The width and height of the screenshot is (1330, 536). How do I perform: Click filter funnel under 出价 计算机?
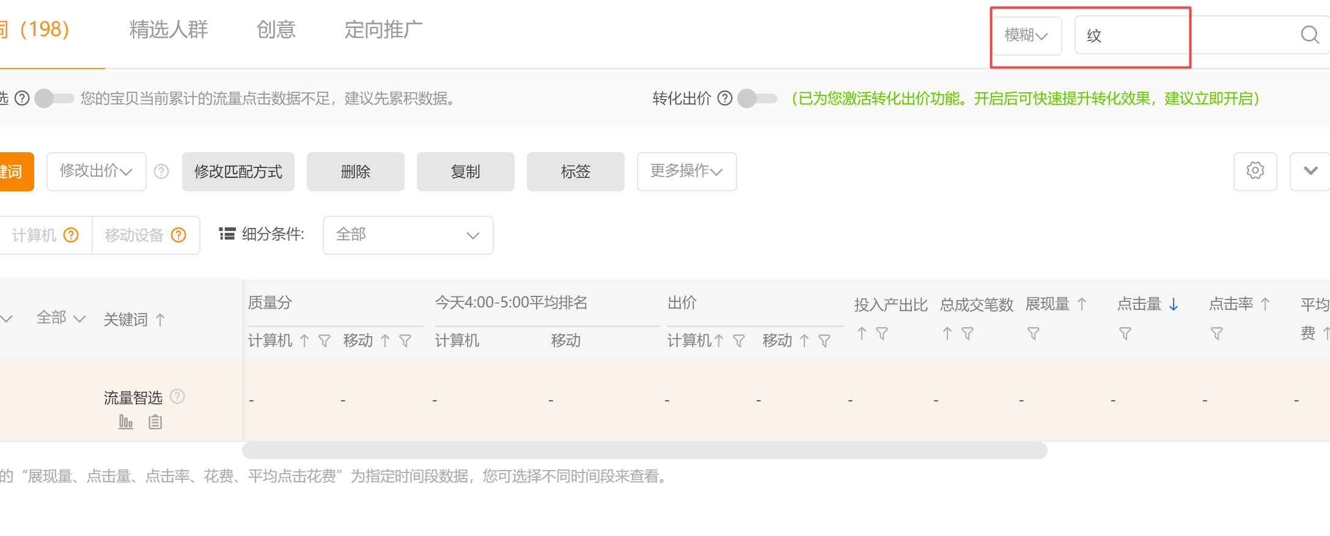[739, 341]
